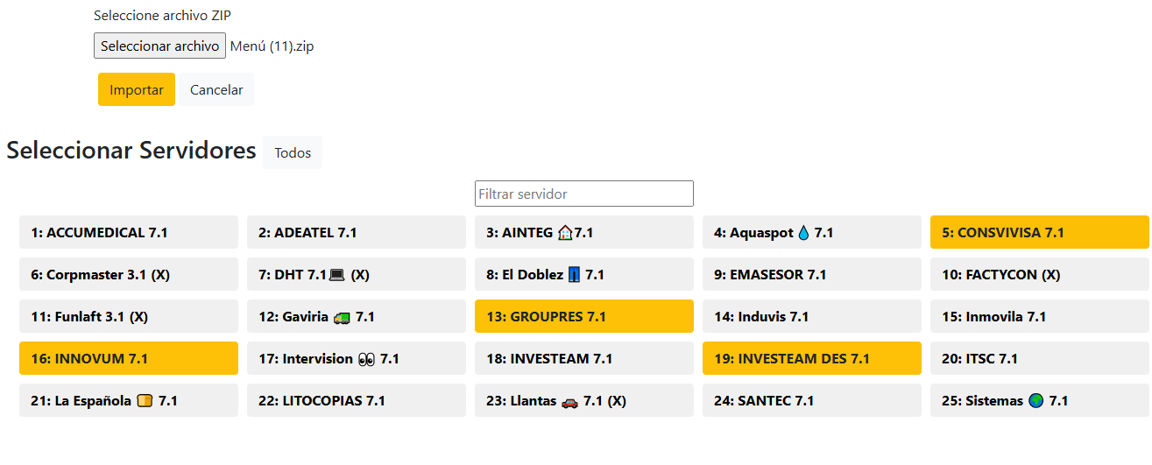Deselect the CONSVIVISA 7.1 server
The width and height of the screenshot is (1152, 465).
point(1039,233)
